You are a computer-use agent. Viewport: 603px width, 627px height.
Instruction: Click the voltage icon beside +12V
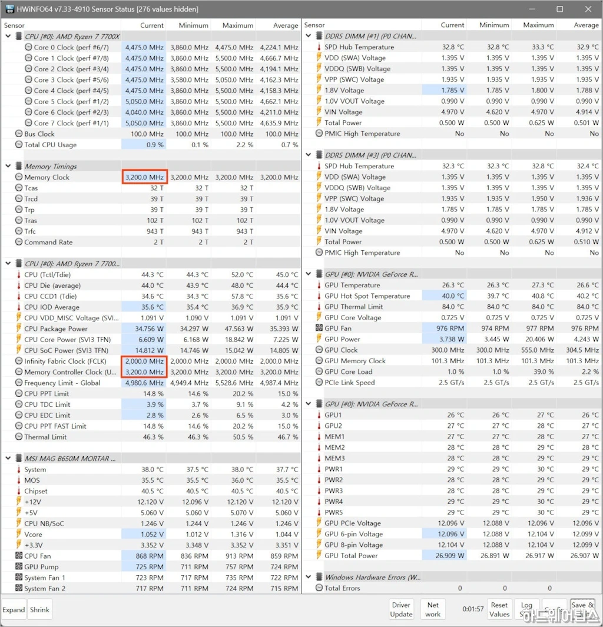pos(19,502)
